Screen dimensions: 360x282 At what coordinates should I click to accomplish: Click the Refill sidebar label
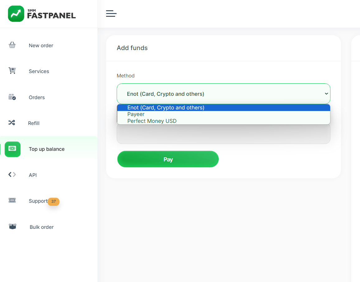[x=34, y=123]
